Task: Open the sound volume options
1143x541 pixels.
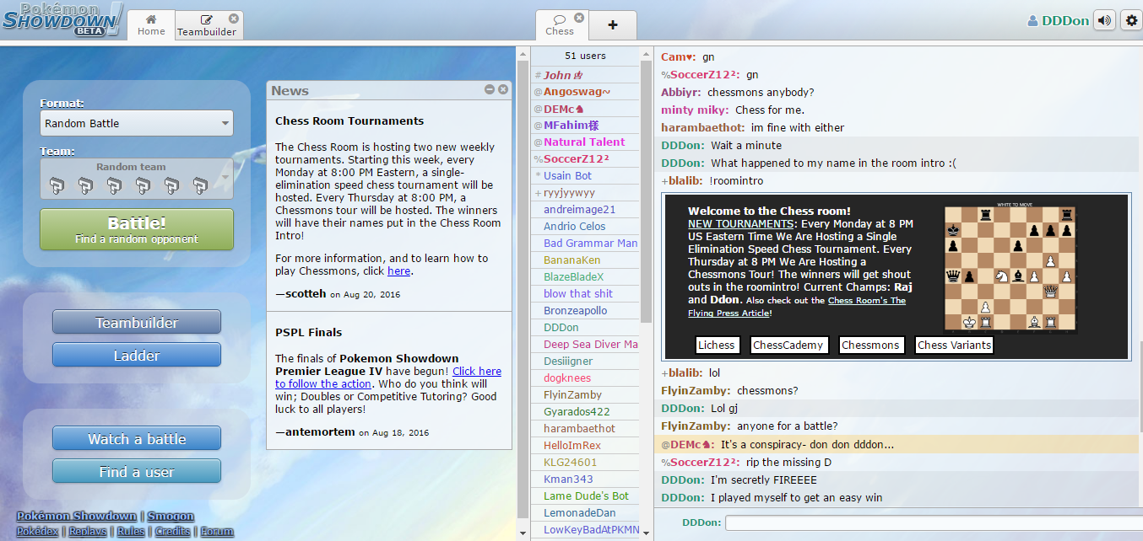Action: coord(1104,21)
